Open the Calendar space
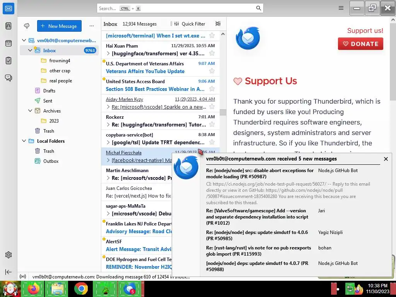Viewport: 396px width, 297px height. [x=9, y=43]
